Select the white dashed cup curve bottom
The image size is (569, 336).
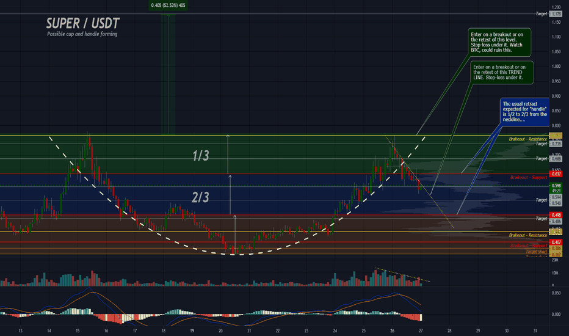pos(236,254)
